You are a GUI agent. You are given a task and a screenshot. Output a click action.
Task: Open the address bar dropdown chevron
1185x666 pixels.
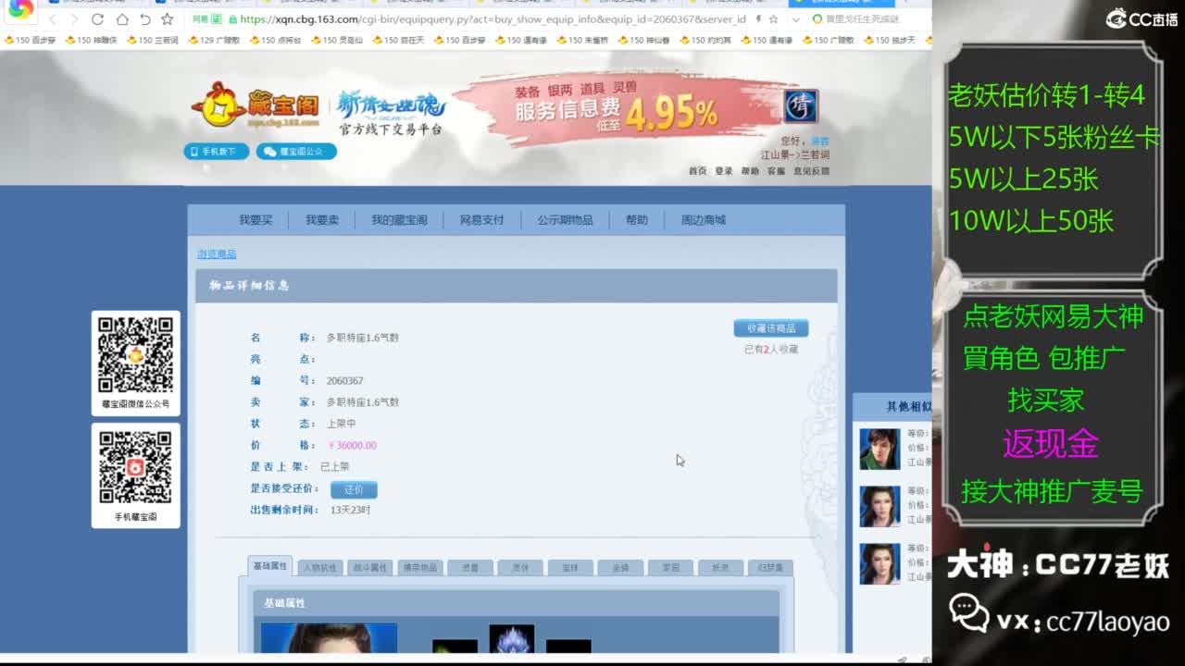795,20
